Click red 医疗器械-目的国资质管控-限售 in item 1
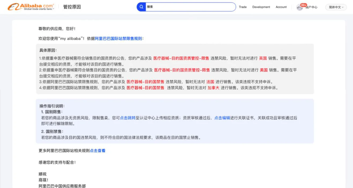 tap(181, 58)
